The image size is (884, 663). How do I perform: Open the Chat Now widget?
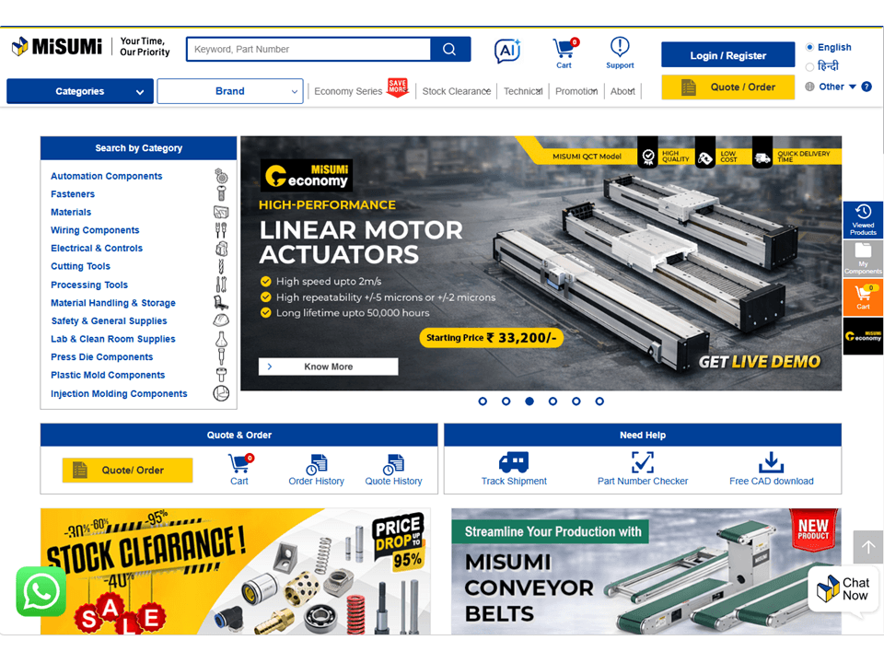pyautogui.click(x=843, y=589)
